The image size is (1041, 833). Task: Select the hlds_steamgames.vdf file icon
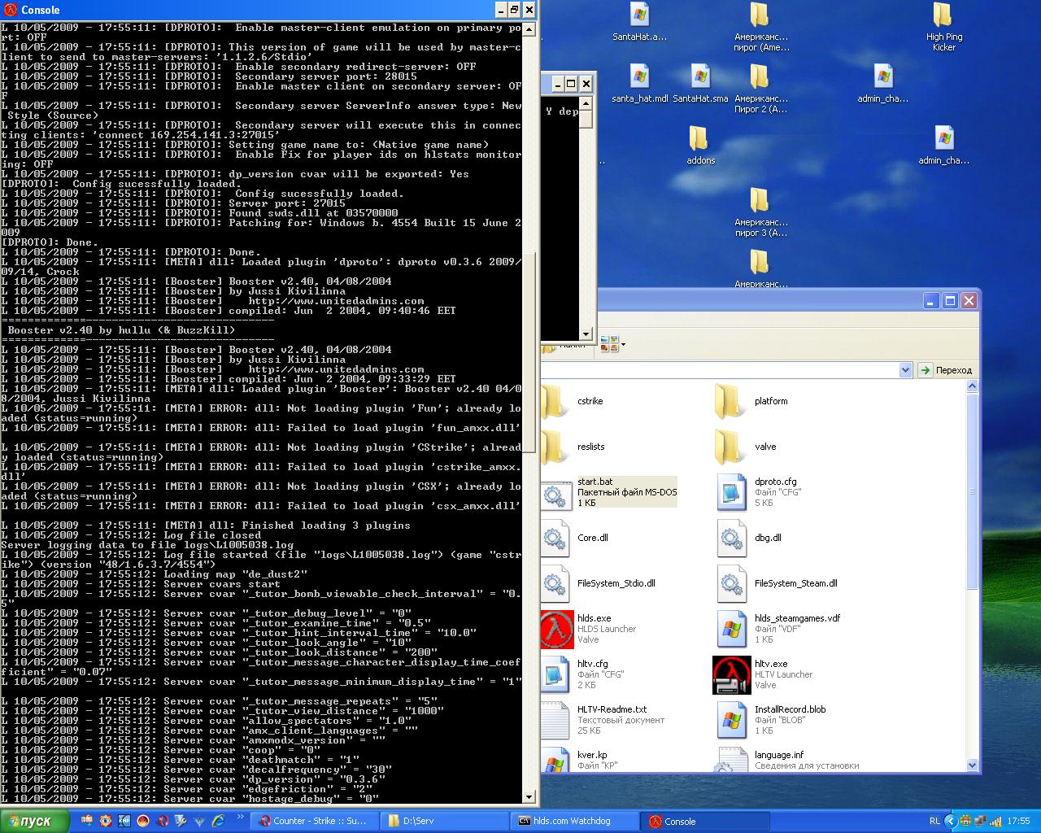tap(731, 629)
